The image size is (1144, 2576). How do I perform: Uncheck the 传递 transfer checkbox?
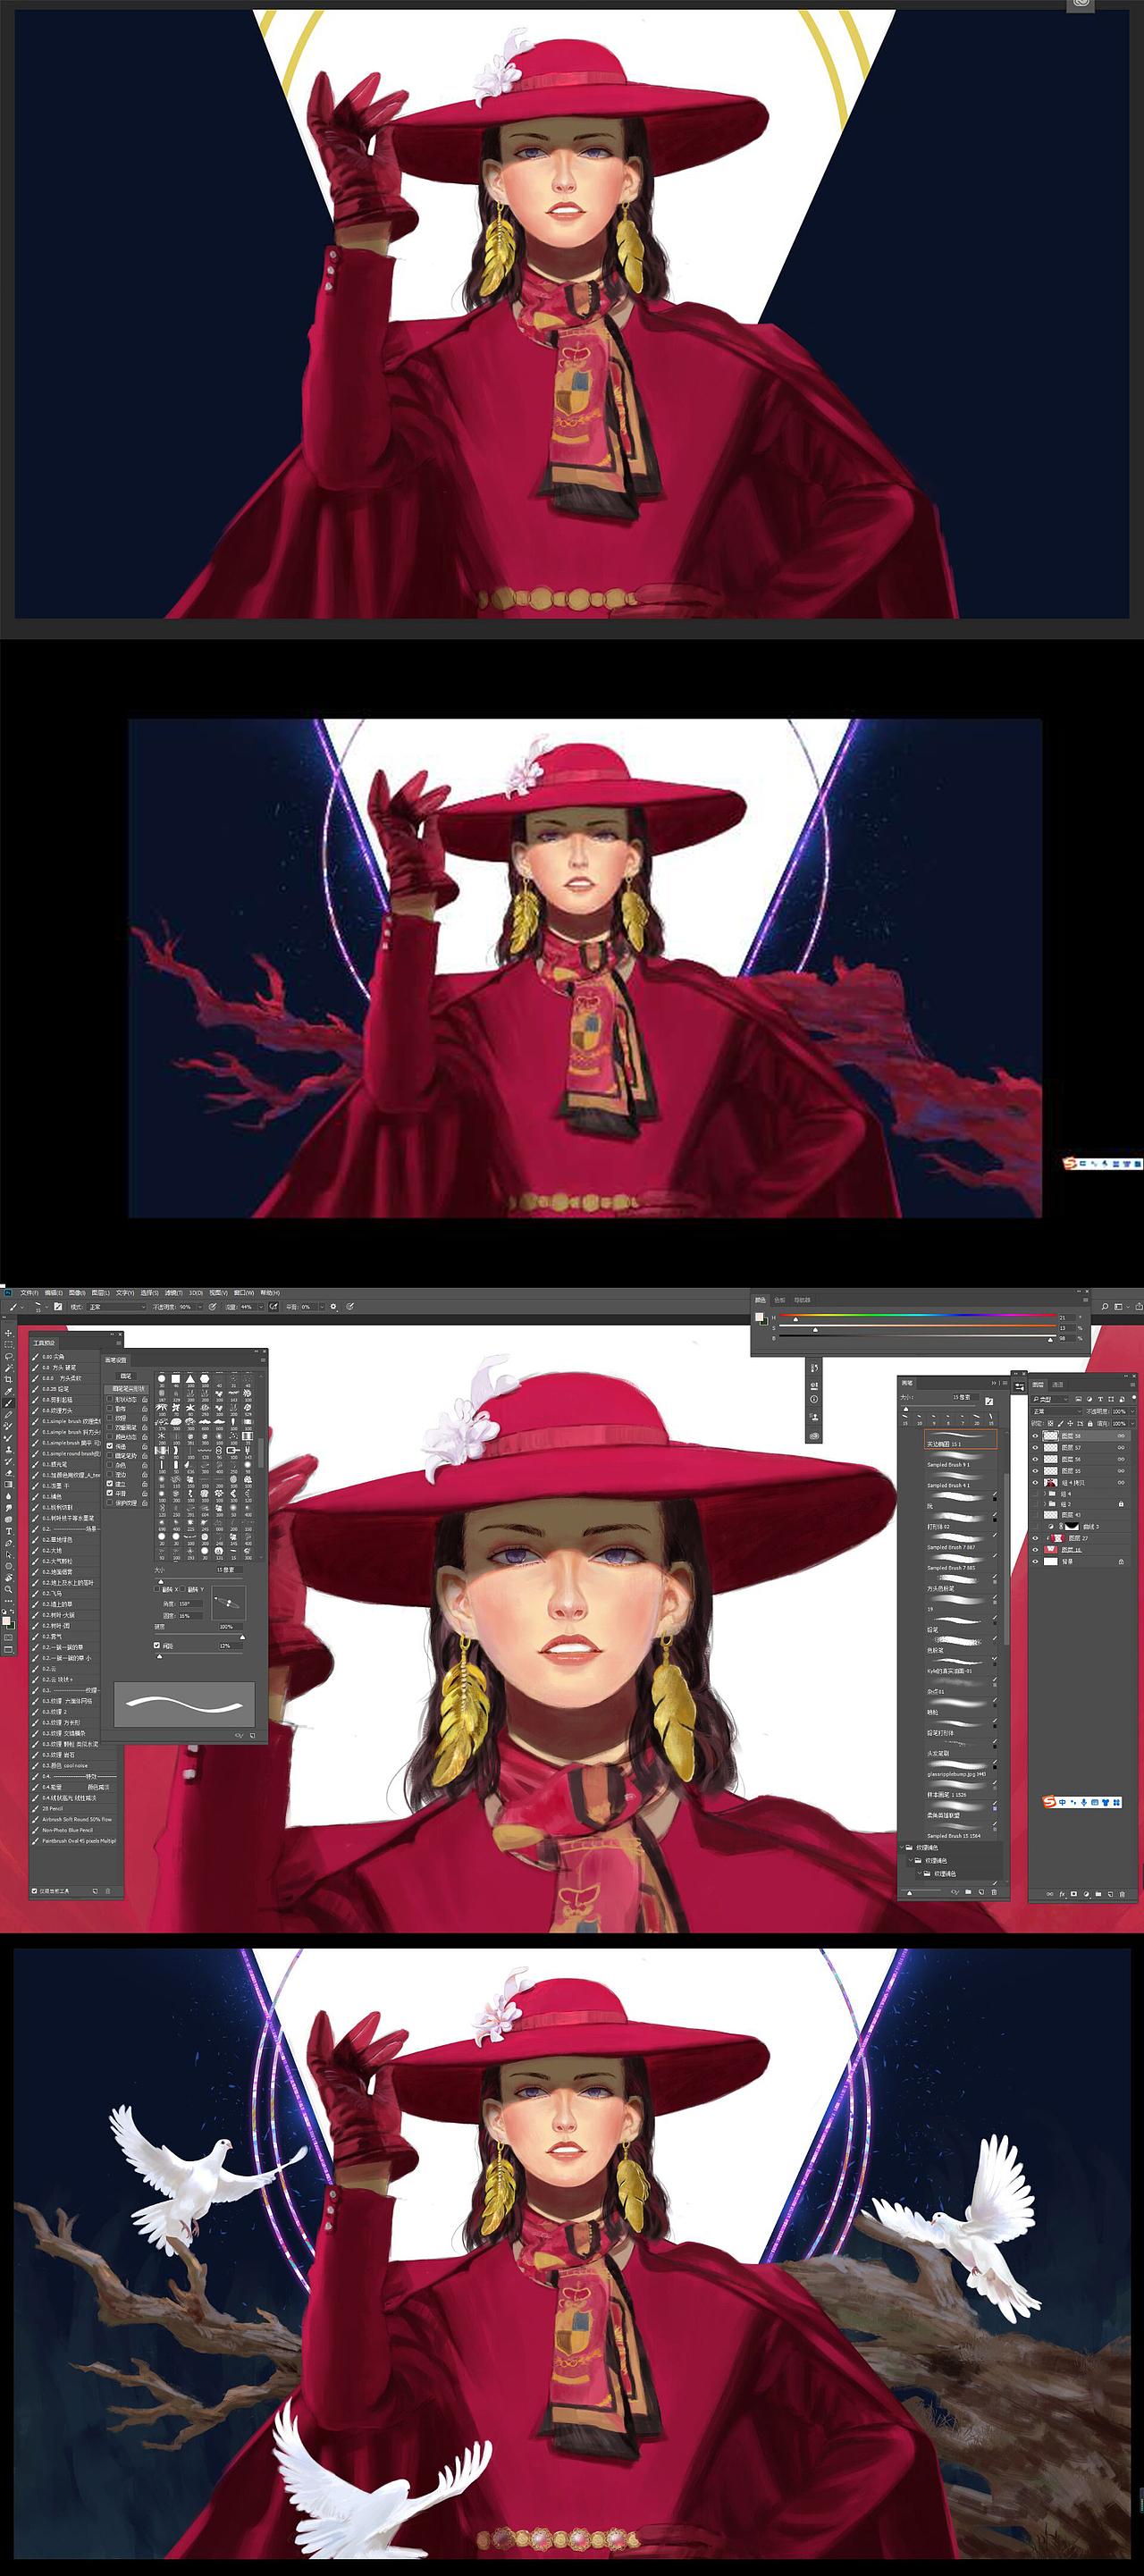(109, 1446)
